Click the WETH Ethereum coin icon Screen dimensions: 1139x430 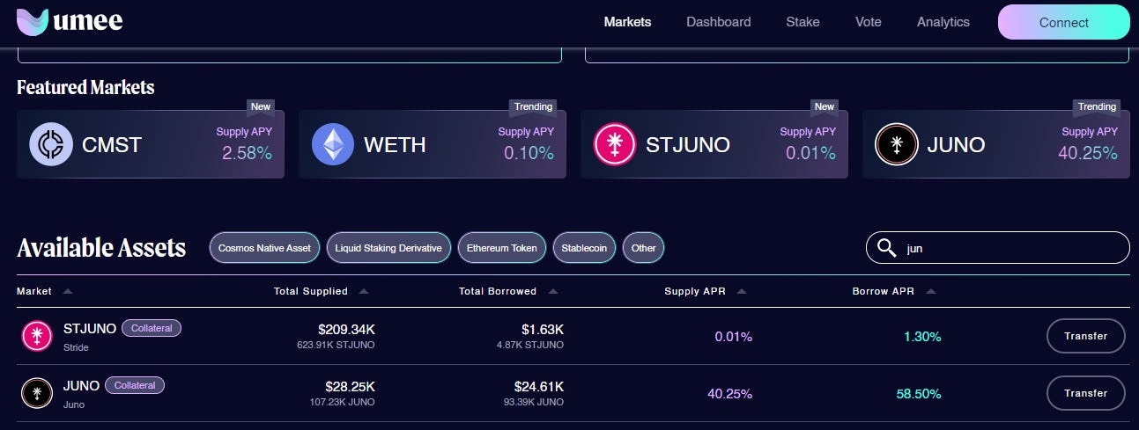[333, 144]
